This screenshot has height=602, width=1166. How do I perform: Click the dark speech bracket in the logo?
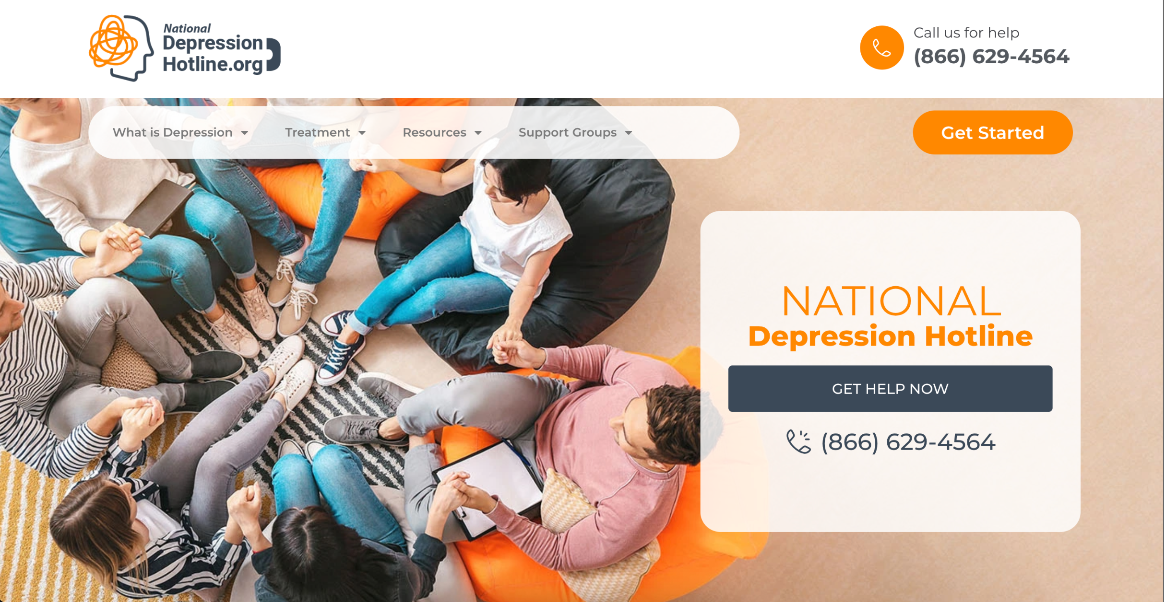274,55
